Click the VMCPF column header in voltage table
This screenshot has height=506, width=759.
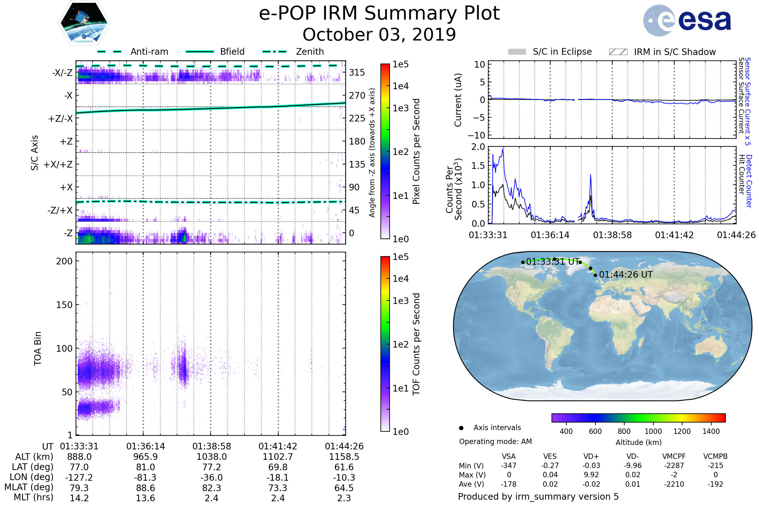(674, 456)
